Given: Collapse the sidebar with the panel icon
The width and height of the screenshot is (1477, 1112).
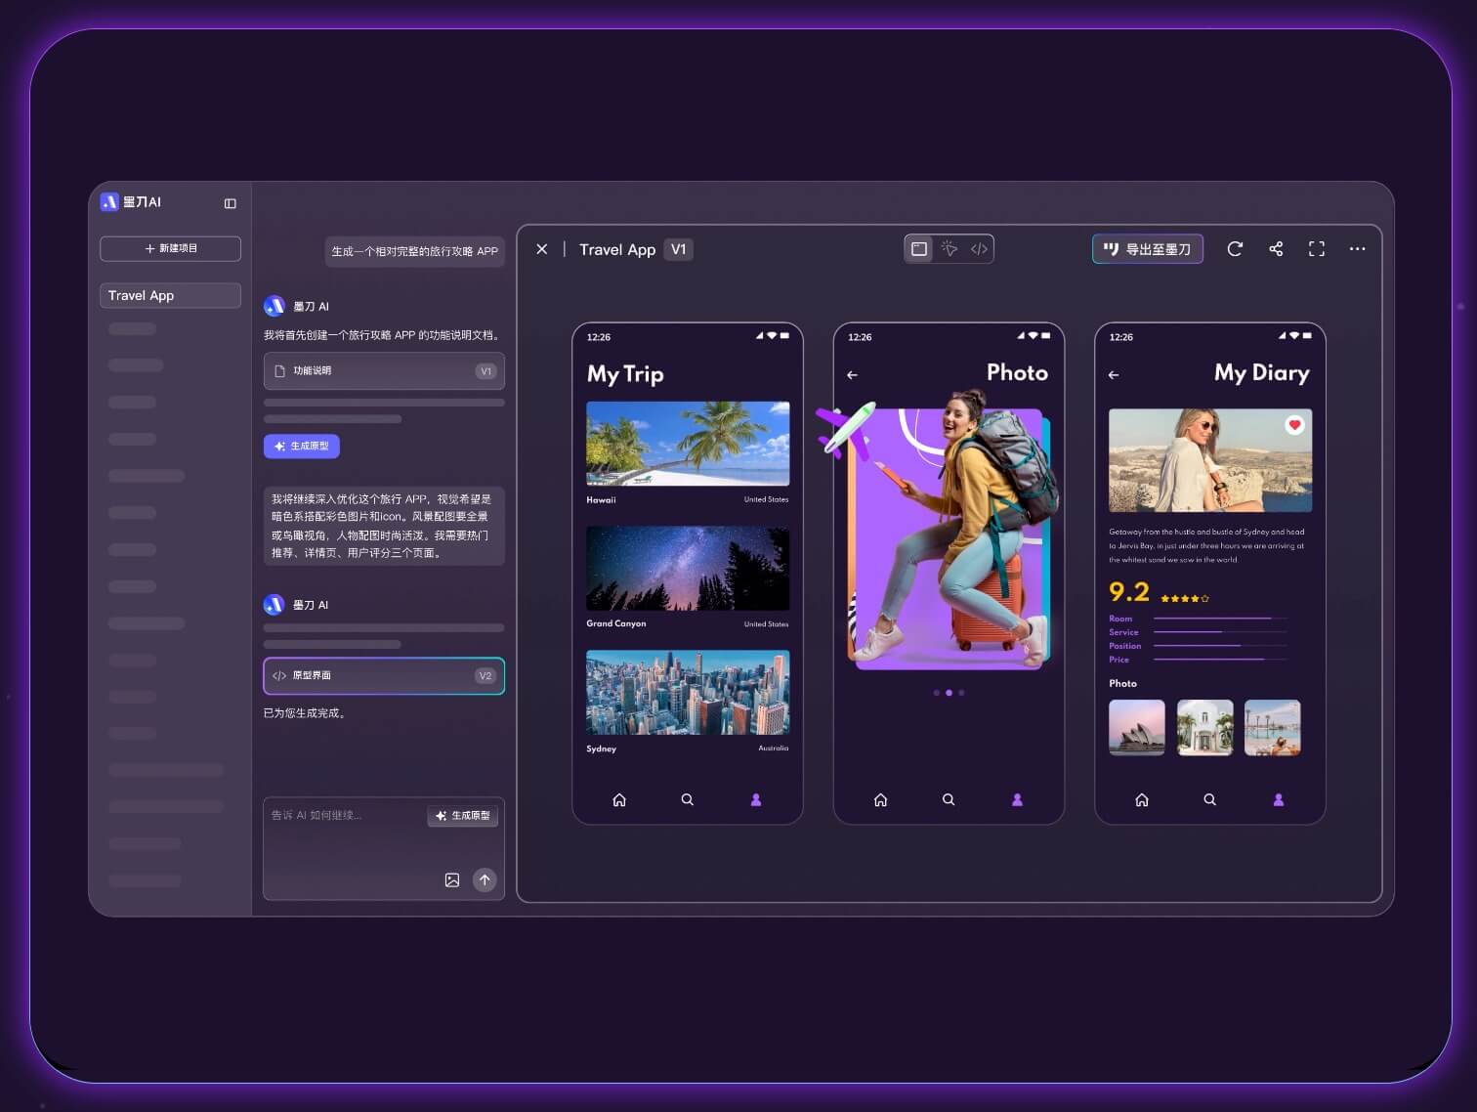Looking at the screenshot, I should (x=231, y=203).
